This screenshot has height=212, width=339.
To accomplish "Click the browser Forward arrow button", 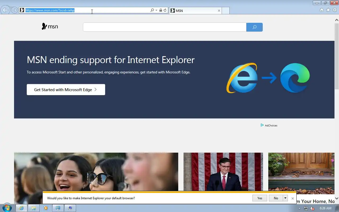I will click(14, 10).
